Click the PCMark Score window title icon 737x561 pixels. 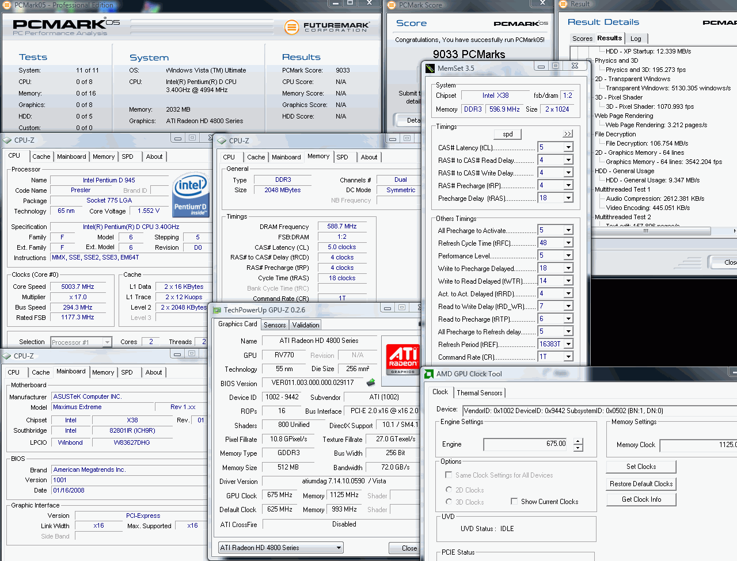point(391,5)
